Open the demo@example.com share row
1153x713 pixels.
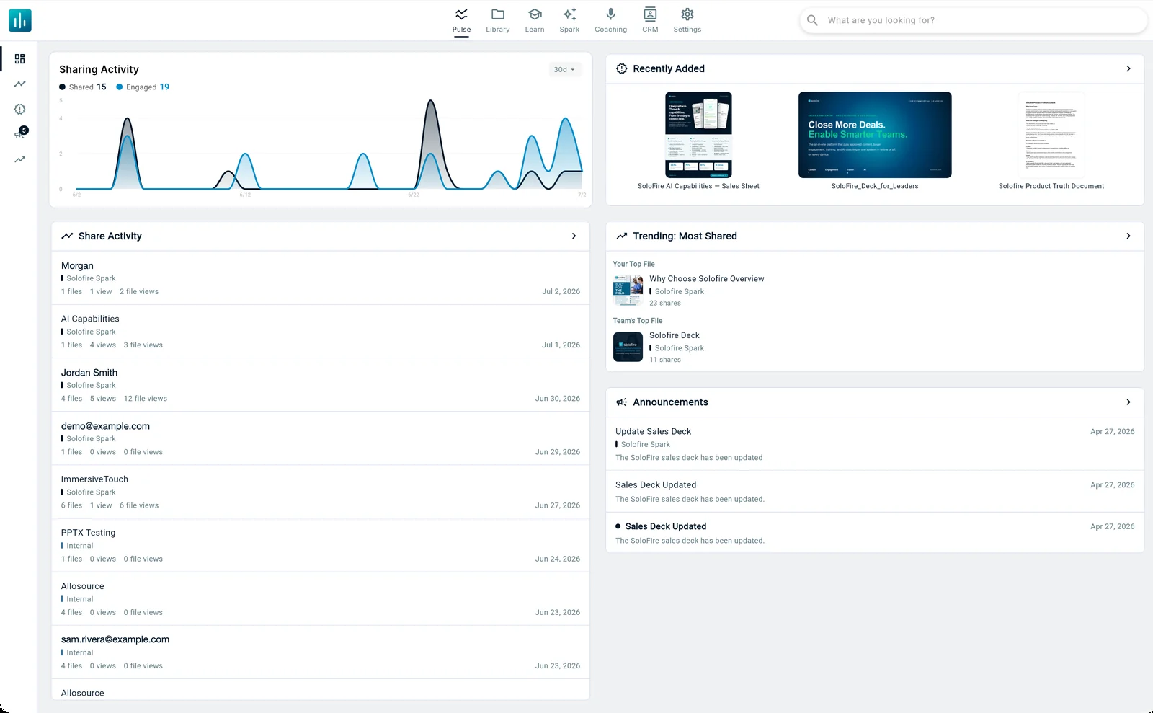(x=321, y=438)
